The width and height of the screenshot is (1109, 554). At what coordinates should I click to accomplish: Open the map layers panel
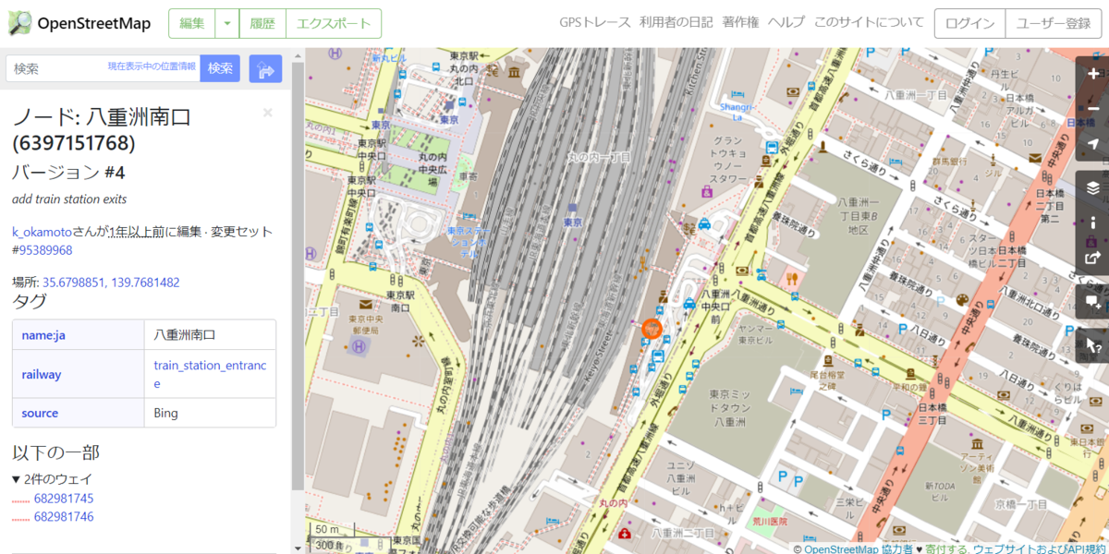(x=1093, y=187)
